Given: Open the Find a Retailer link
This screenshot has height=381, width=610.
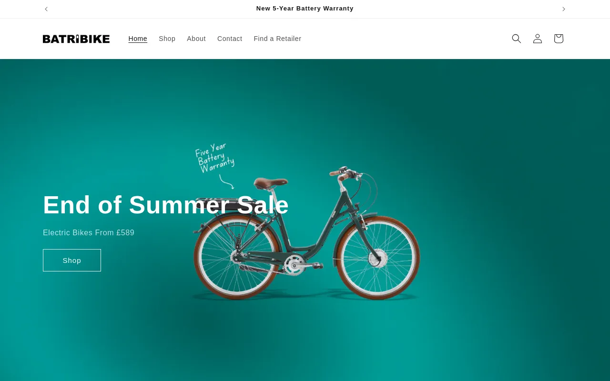Looking at the screenshot, I should pyautogui.click(x=277, y=39).
